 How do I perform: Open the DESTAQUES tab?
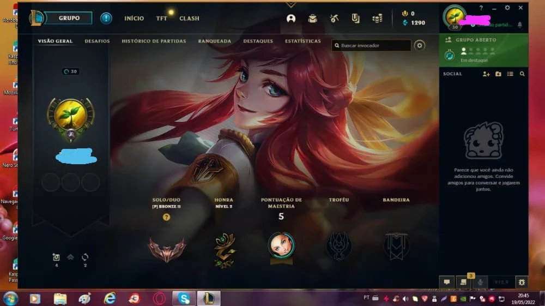pyautogui.click(x=258, y=41)
